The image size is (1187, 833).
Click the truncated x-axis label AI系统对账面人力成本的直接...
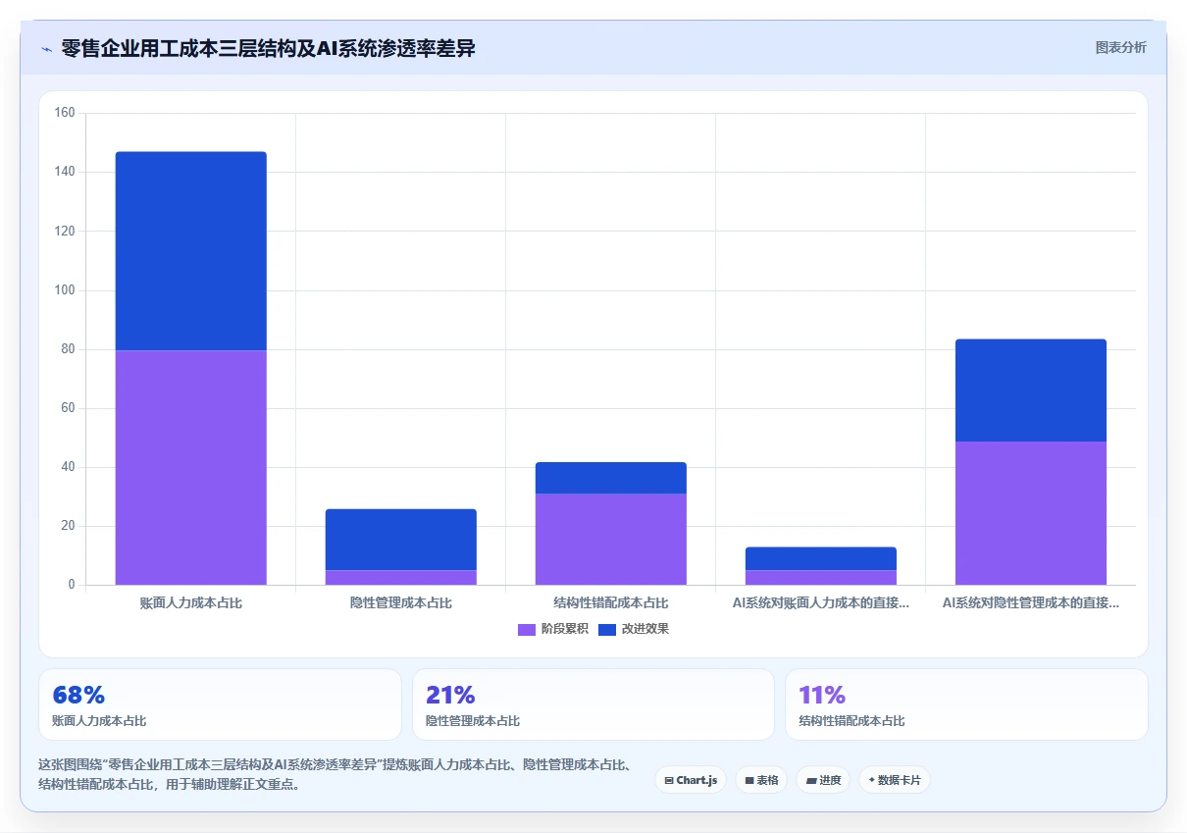coord(821,603)
